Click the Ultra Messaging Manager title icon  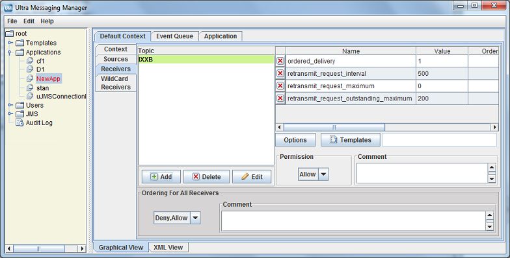point(8,8)
